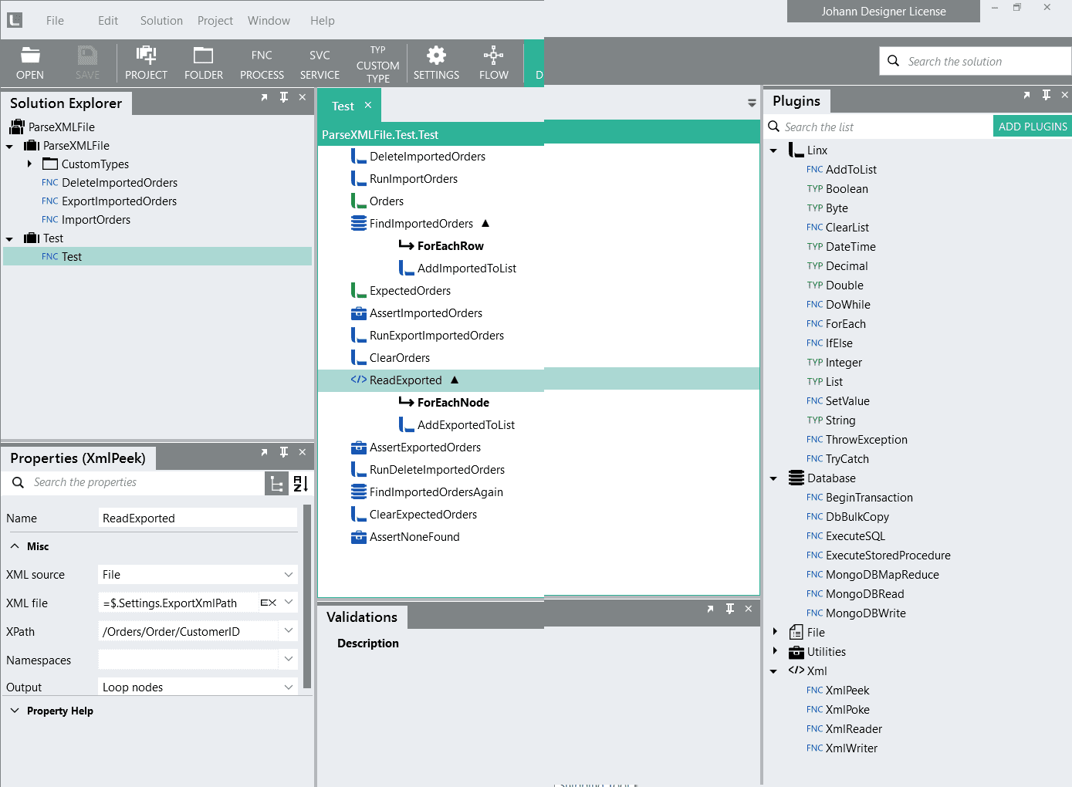Close the Test tab
This screenshot has height=787, width=1072.
pyautogui.click(x=368, y=105)
